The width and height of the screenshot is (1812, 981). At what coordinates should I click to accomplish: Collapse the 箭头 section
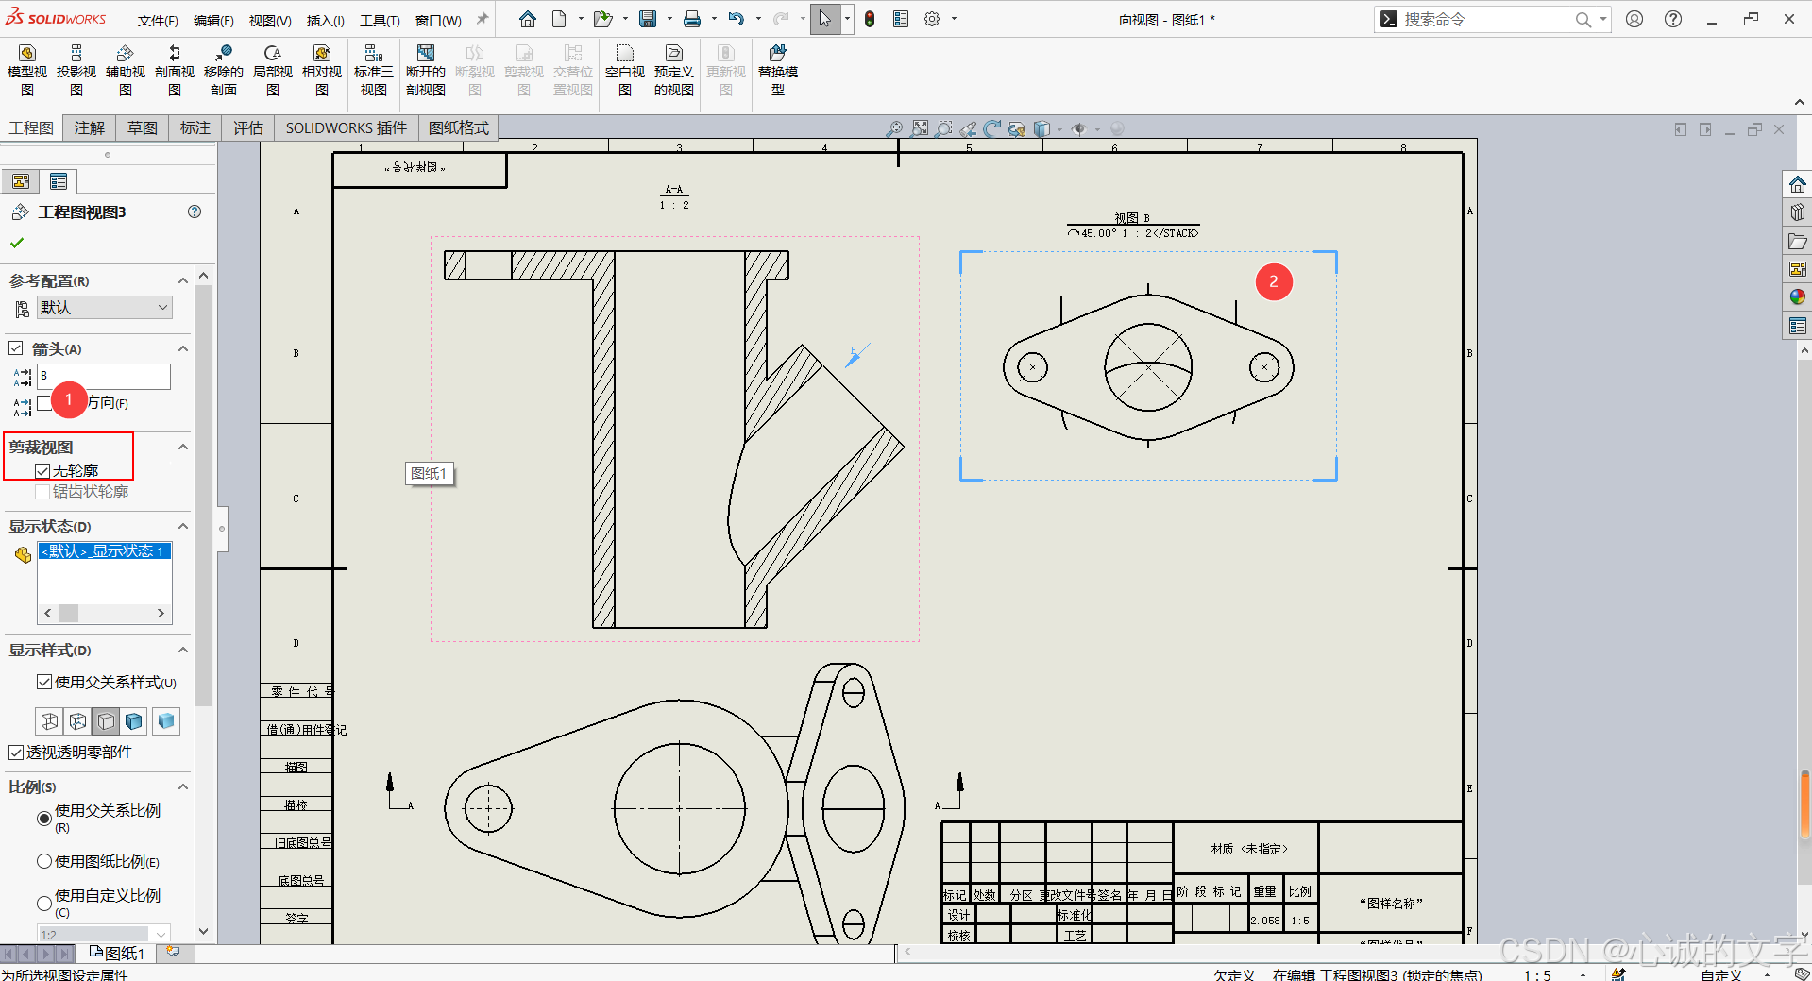183,348
